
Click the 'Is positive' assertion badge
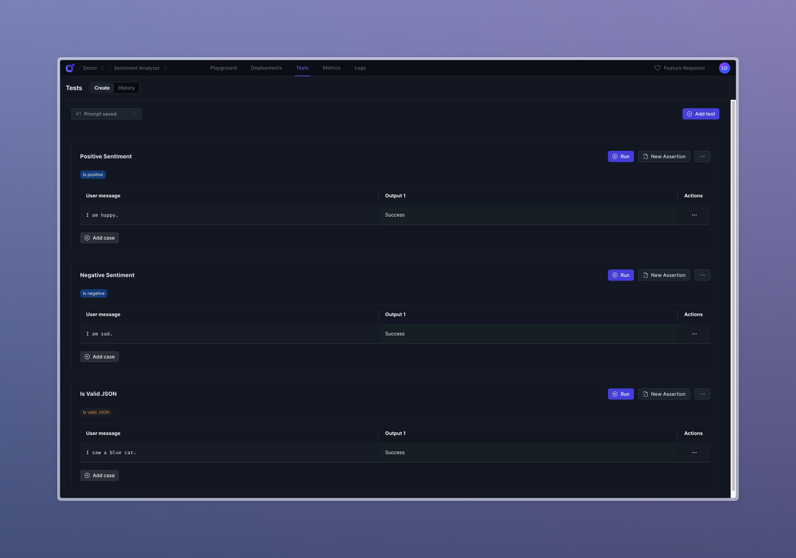[x=93, y=174]
